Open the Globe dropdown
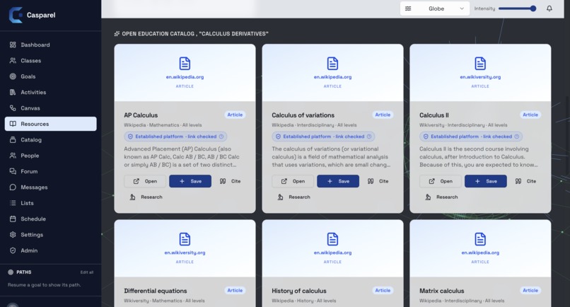The width and height of the screenshot is (570, 307). tap(434, 8)
